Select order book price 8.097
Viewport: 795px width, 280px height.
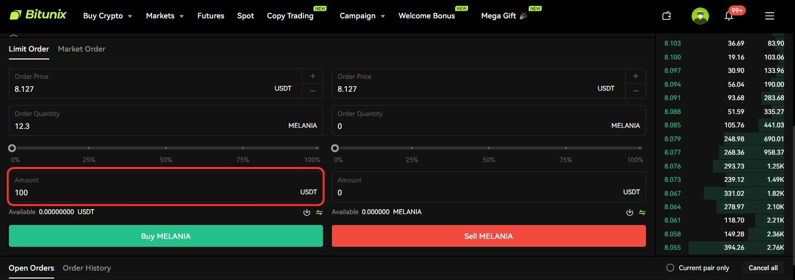click(673, 71)
